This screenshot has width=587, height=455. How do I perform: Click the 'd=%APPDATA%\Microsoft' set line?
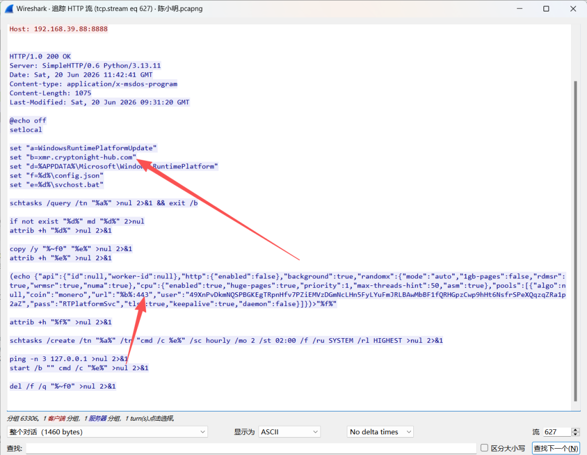click(x=114, y=166)
